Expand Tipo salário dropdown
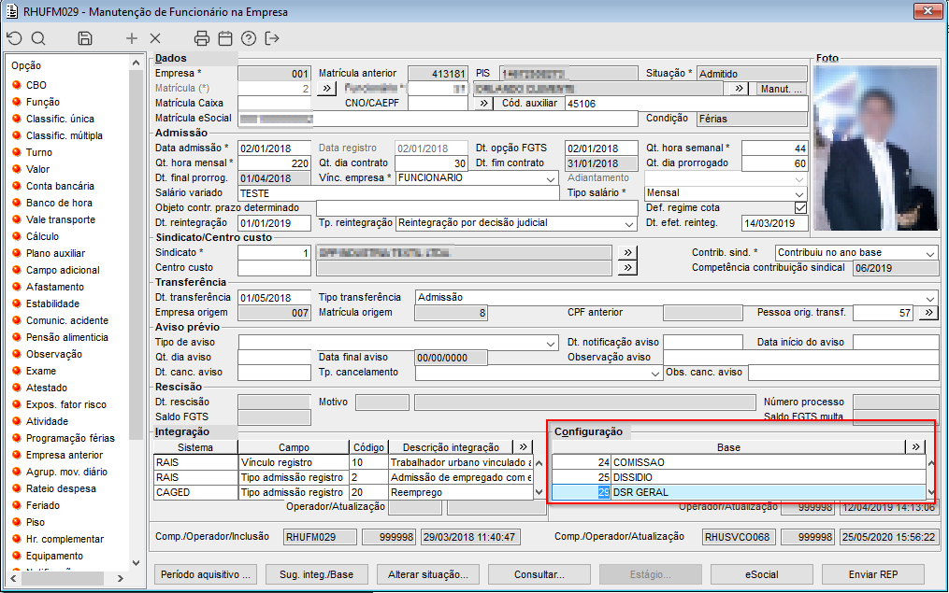The image size is (949, 593). 799,193
